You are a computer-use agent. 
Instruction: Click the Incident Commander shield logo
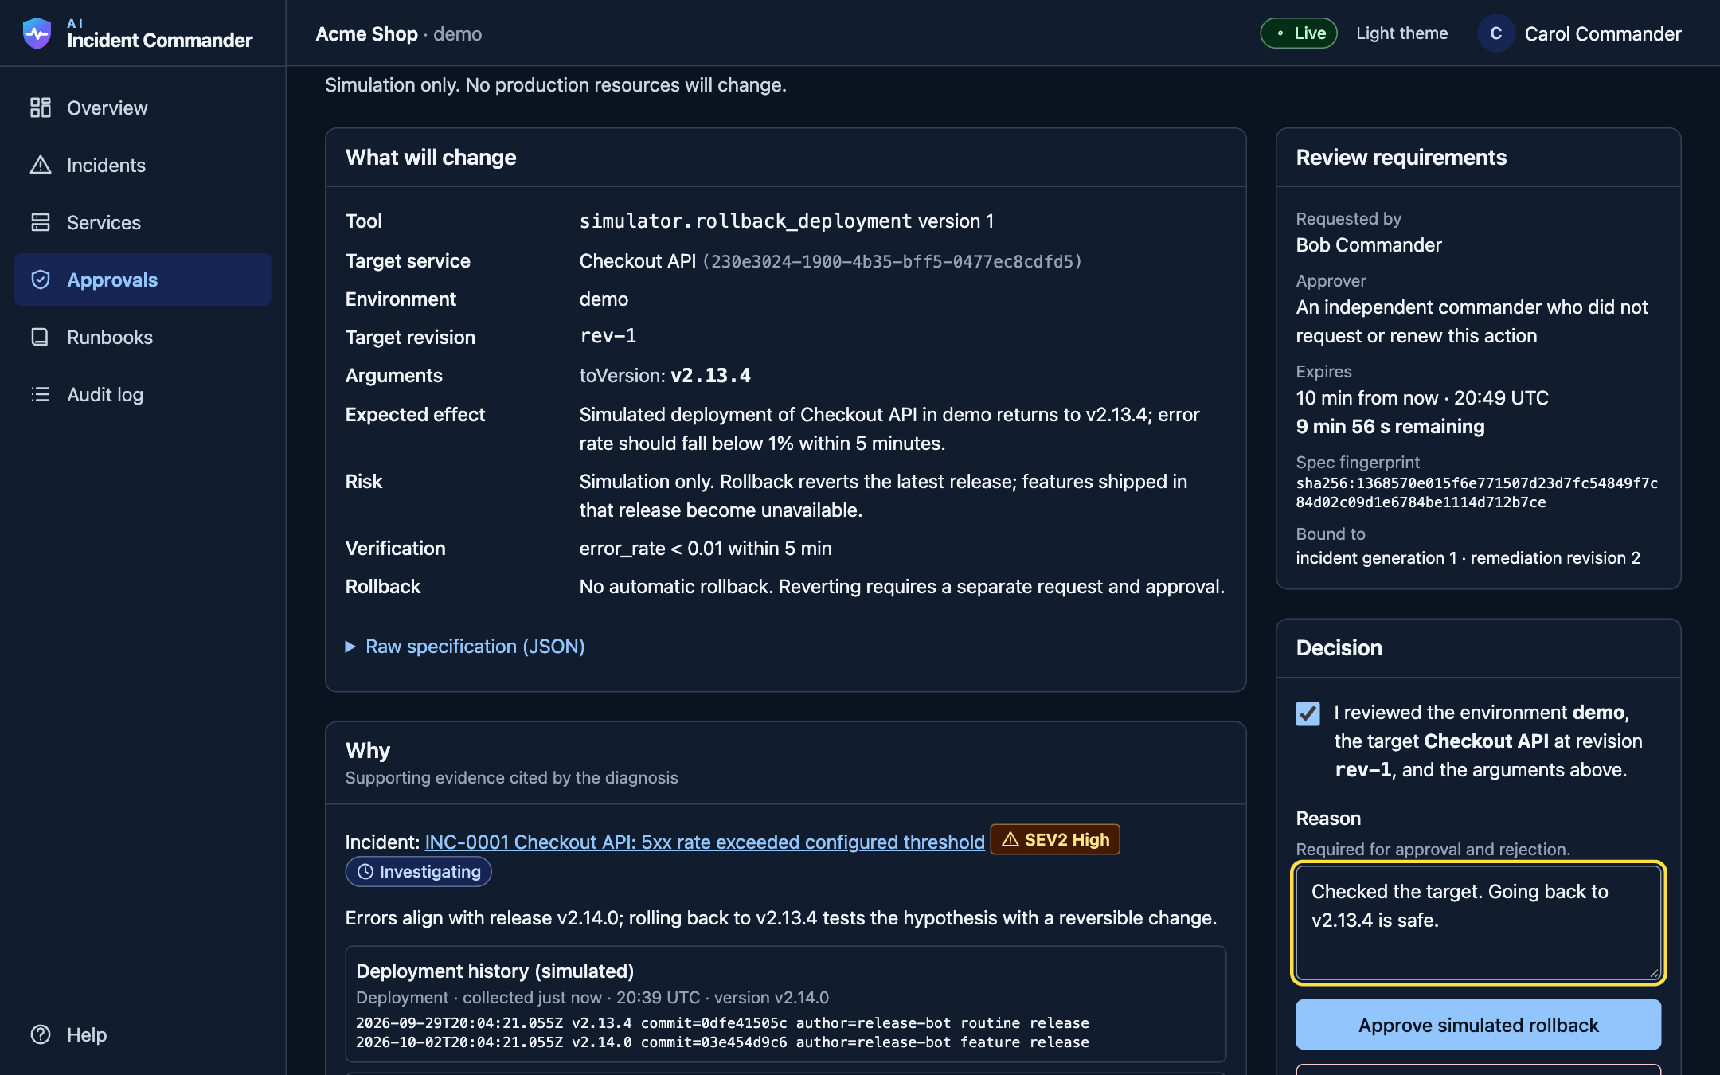click(x=37, y=33)
